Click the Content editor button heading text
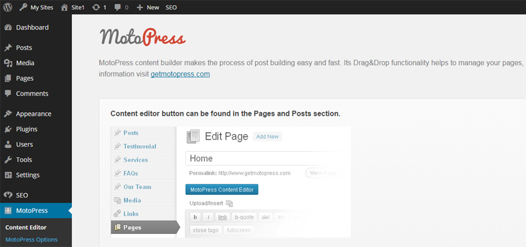 tap(226, 114)
